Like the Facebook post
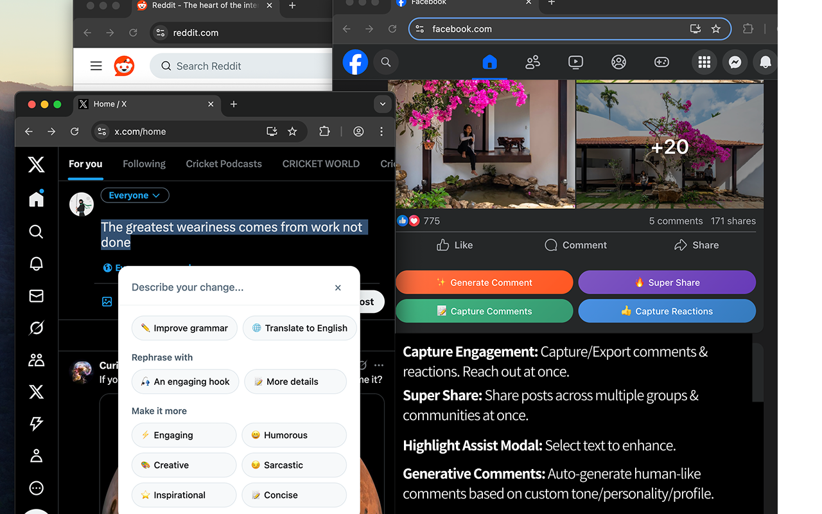Screen dimensions: 822x514 [x=455, y=245]
